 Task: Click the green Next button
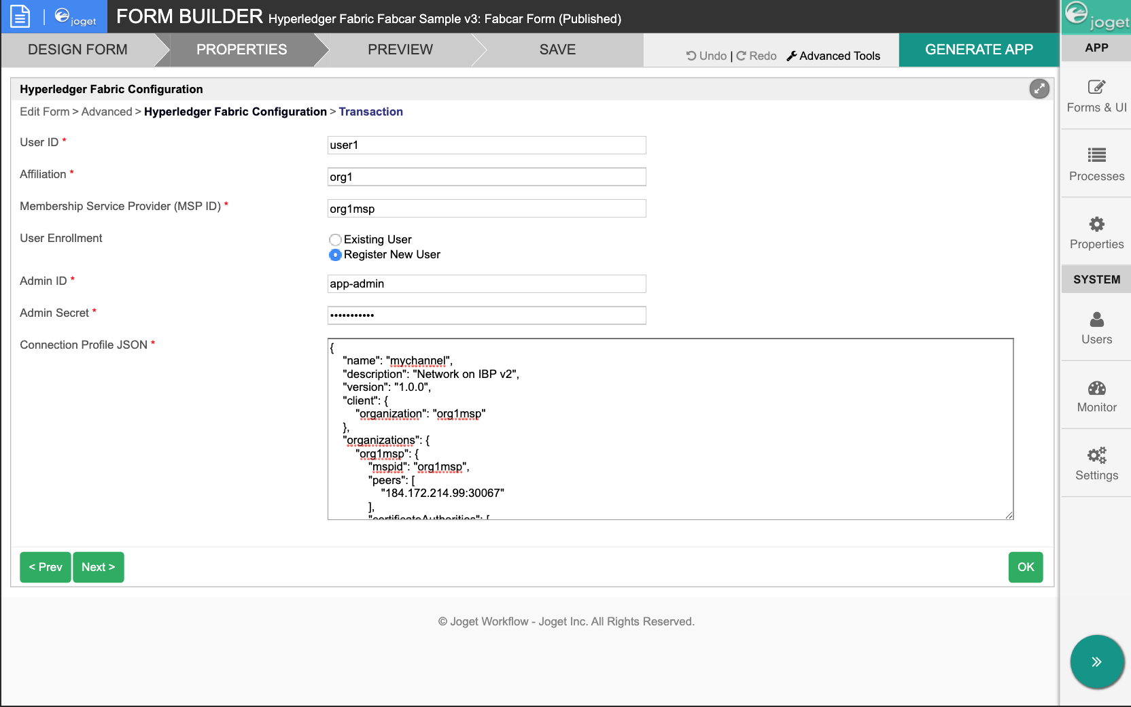(99, 567)
